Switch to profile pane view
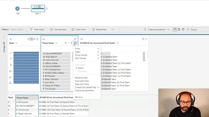This screenshot has height=117, width=209. pyautogui.click(x=175, y=30)
